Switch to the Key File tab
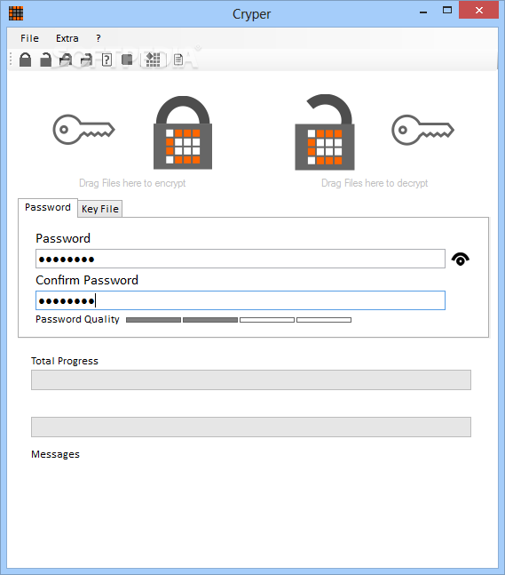This screenshot has width=505, height=575. tap(100, 209)
